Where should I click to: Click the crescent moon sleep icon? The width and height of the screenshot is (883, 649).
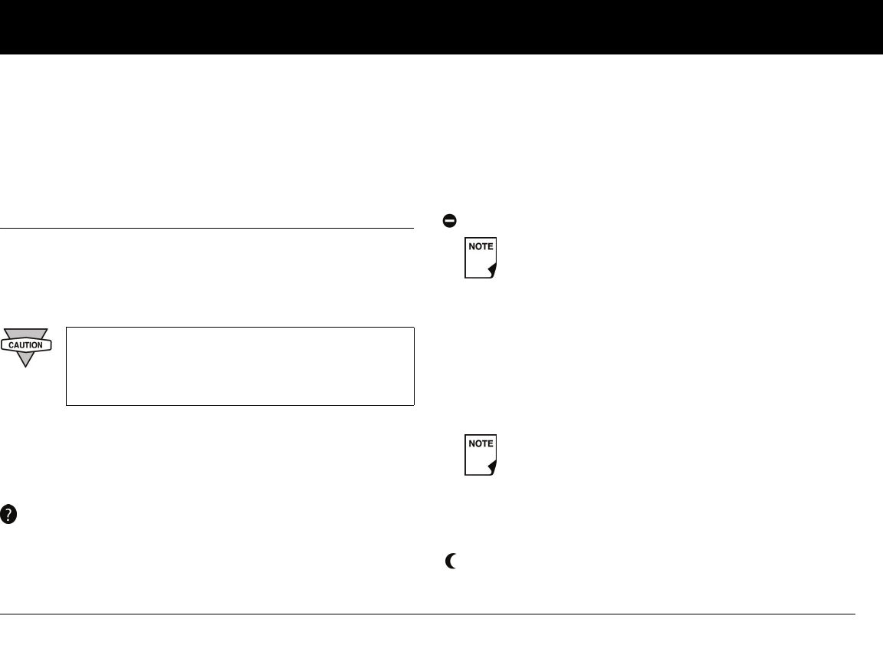(x=451, y=562)
